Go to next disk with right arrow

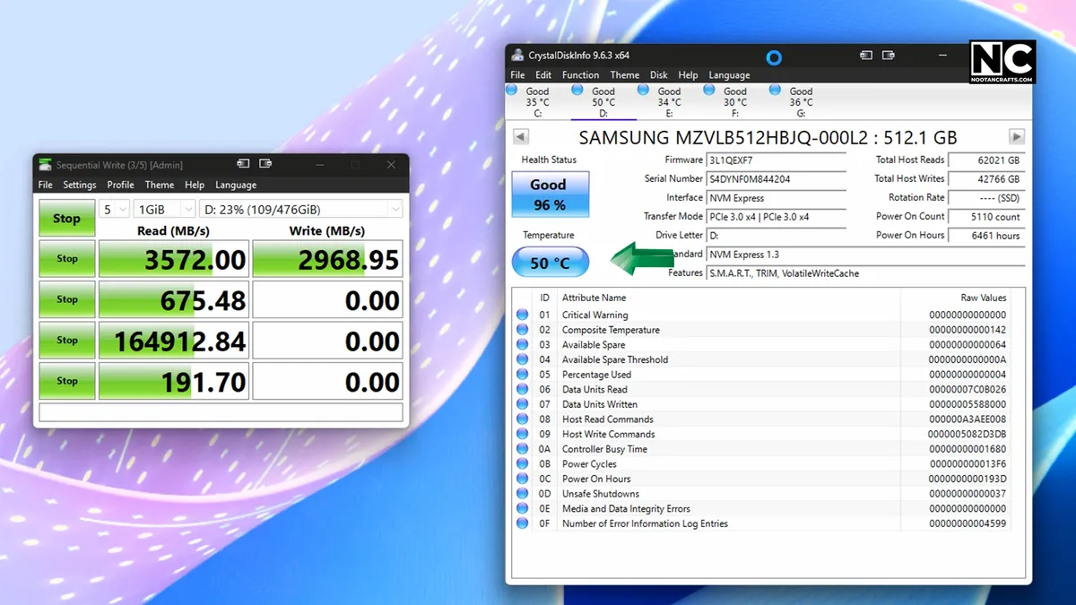[1016, 137]
